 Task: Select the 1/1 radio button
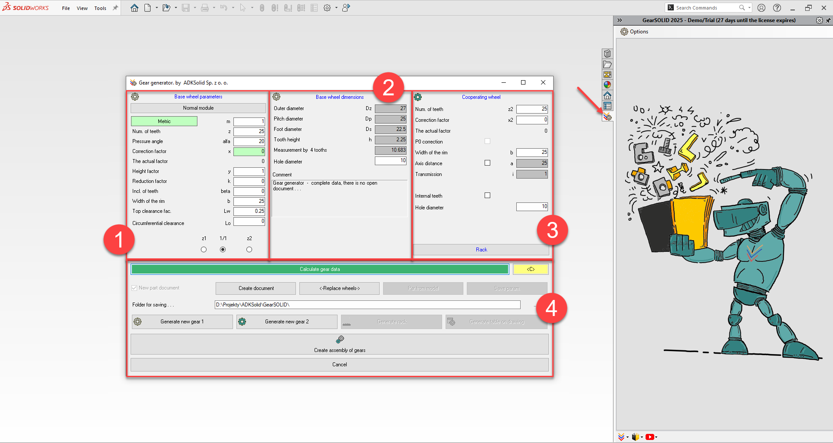tap(223, 250)
